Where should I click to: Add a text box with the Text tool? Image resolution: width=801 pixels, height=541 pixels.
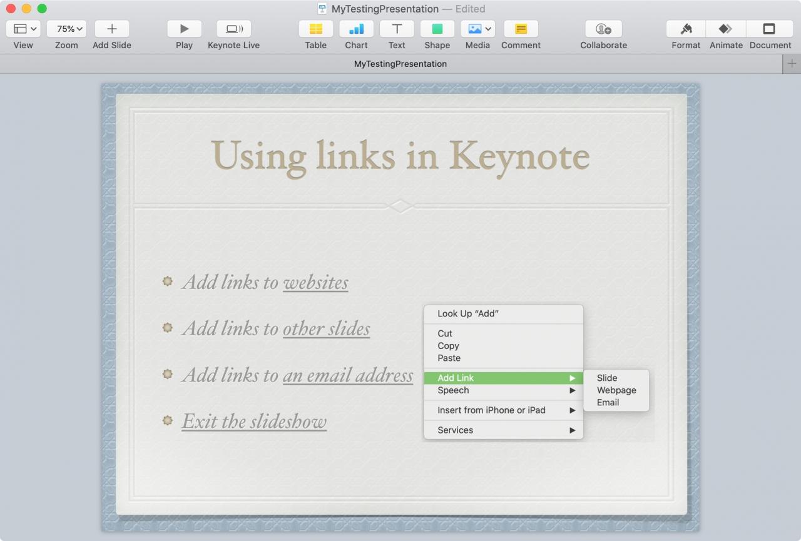pos(397,29)
